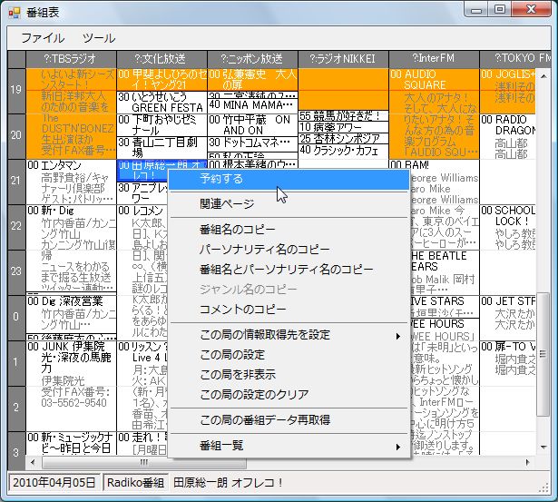The width and height of the screenshot is (558, 502).
Task: Click ラジオNIKKEI column header
Action: click(x=343, y=59)
